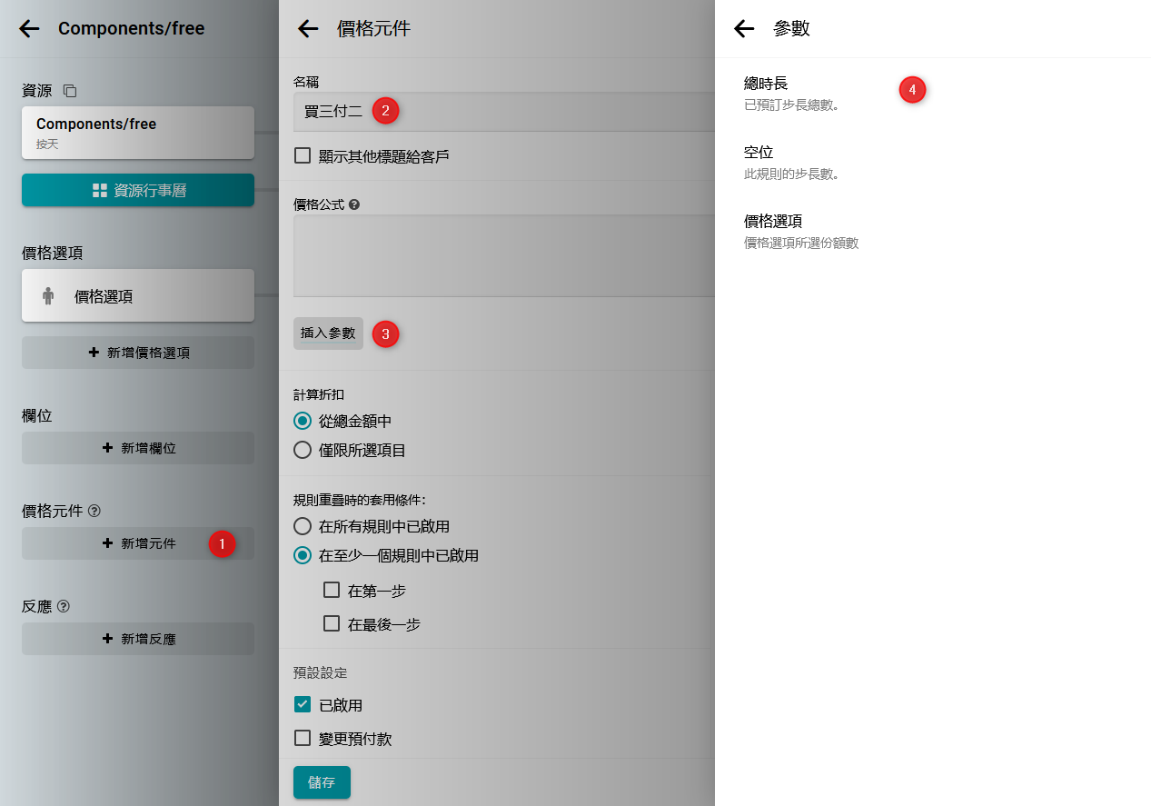
Task: Select 在所有規則中已啟用 radio option
Action: point(303,526)
